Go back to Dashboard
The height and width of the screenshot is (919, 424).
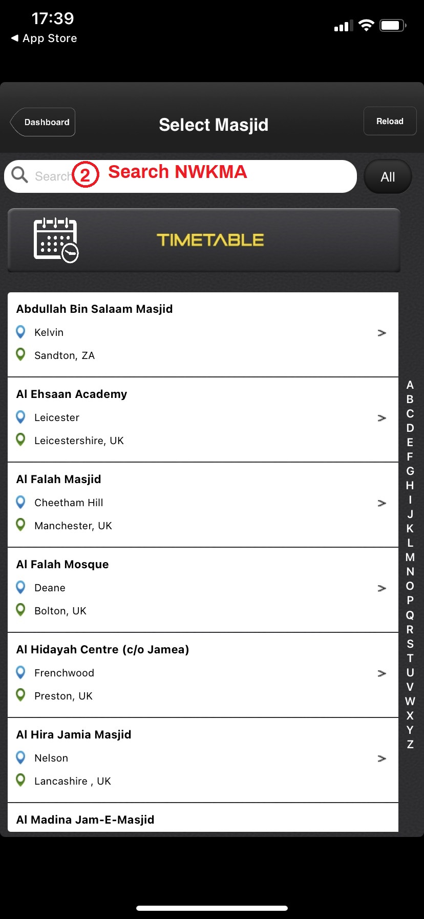[x=44, y=122]
